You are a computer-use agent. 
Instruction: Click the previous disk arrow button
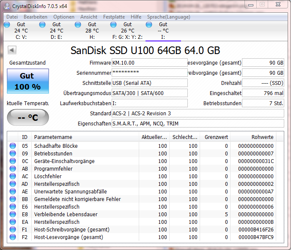coord(12,50)
